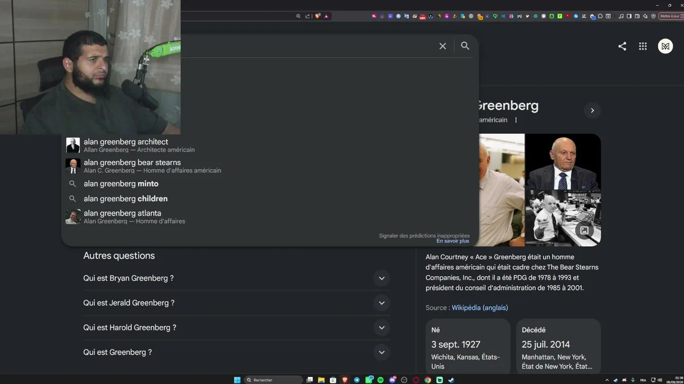Viewport: 684px width, 384px height.
Task: Open File Explorer from the taskbar
Action: [x=321, y=380]
